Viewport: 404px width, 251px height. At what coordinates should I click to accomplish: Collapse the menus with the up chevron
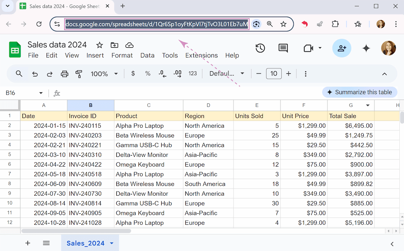pos(384,74)
